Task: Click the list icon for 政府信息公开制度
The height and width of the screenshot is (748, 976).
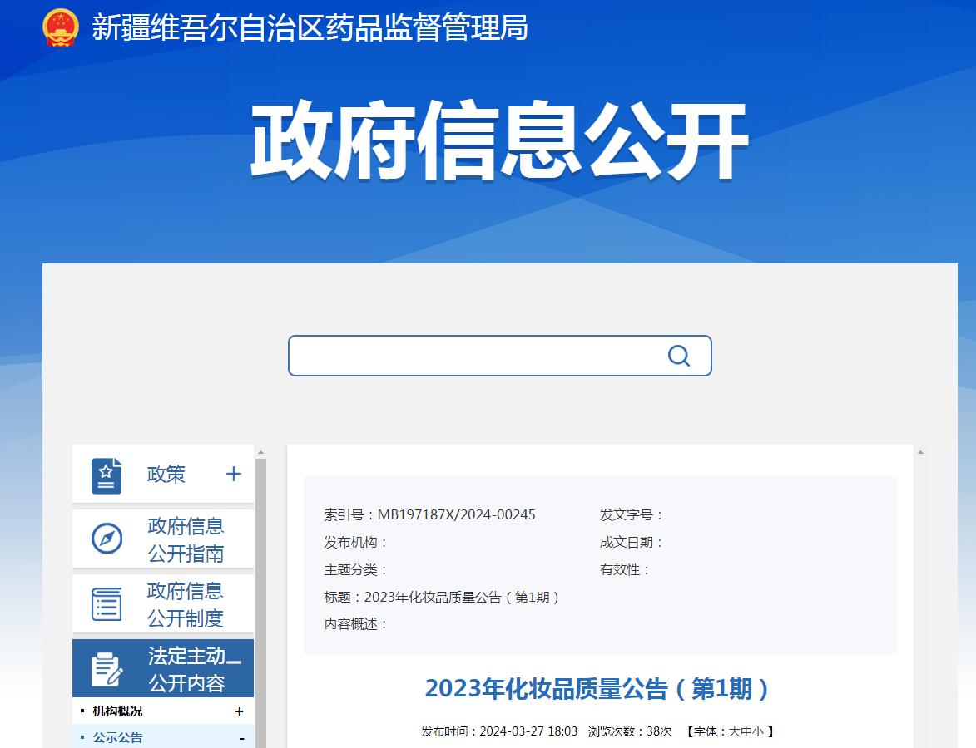Action: (107, 603)
